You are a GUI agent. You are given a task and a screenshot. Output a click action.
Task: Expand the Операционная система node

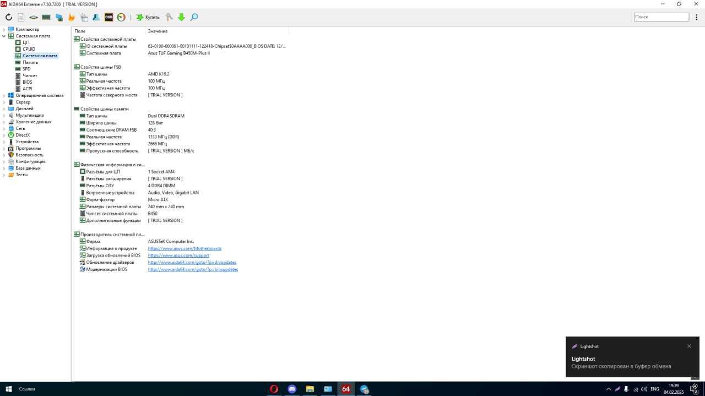coord(4,95)
